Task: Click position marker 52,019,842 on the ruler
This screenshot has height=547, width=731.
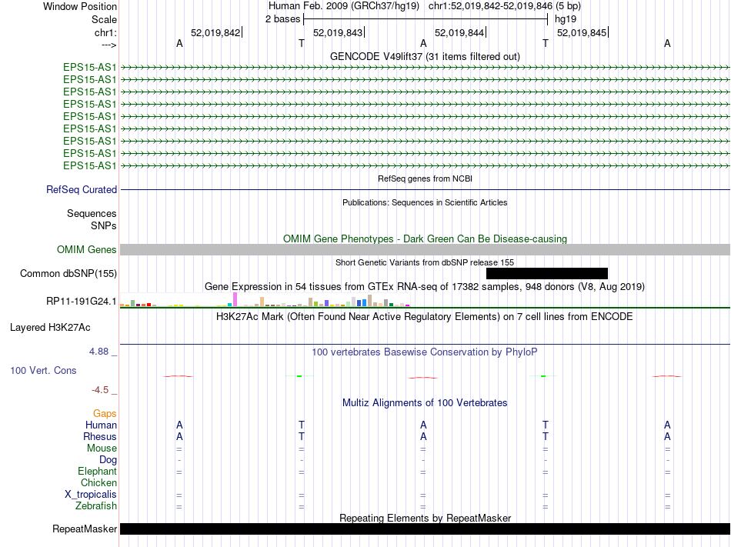Action: [x=215, y=32]
